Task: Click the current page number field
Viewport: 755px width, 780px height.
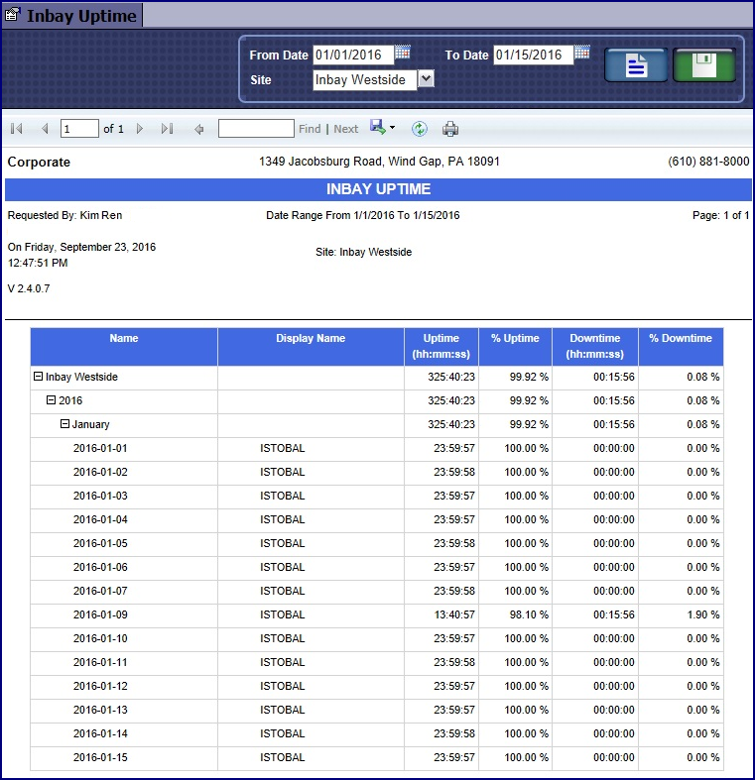Action: [79, 129]
